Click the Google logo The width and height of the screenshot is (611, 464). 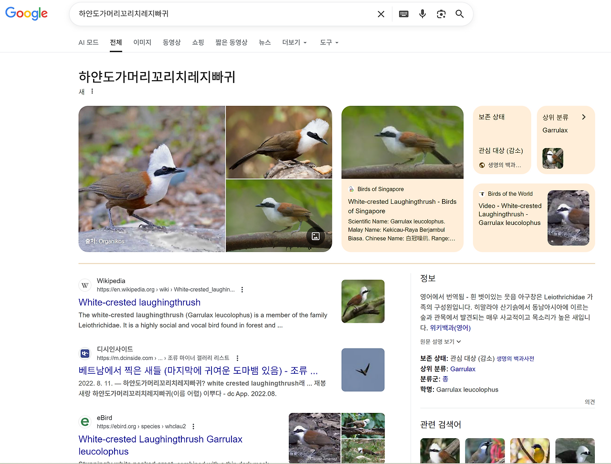[x=26, y=14]
